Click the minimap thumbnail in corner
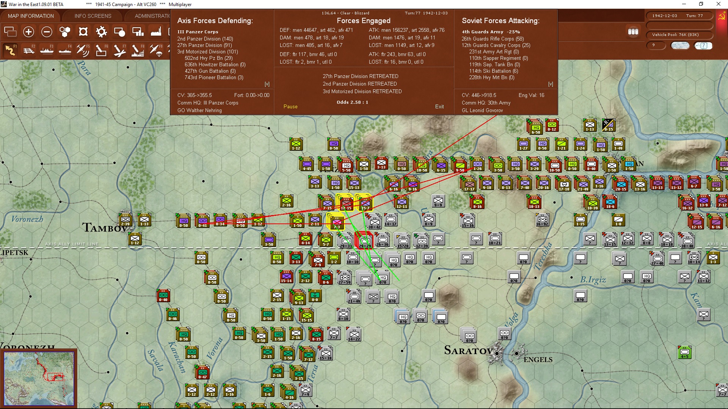The width and height of the screenshot is (728, 409). pyautogui.click(x=39, y=378)
